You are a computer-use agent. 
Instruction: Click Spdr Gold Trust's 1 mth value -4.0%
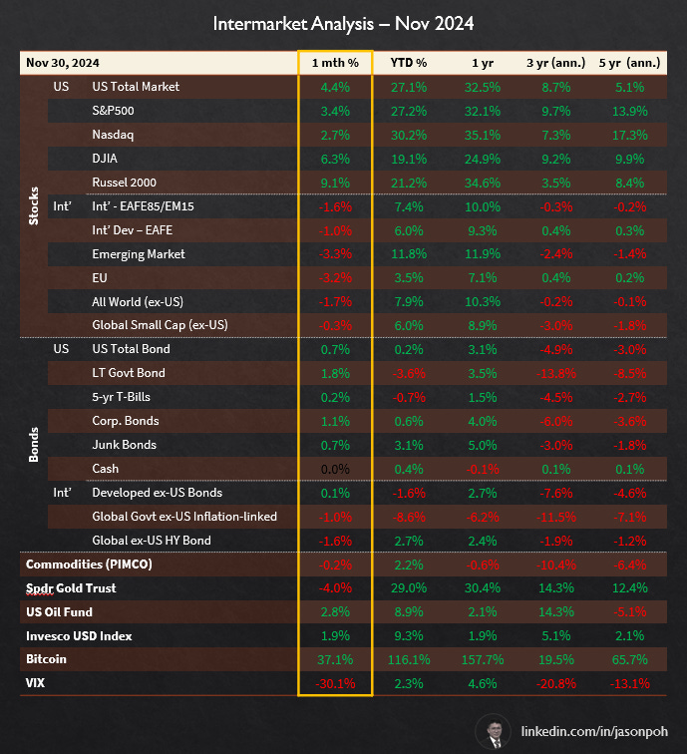[335, 588]
